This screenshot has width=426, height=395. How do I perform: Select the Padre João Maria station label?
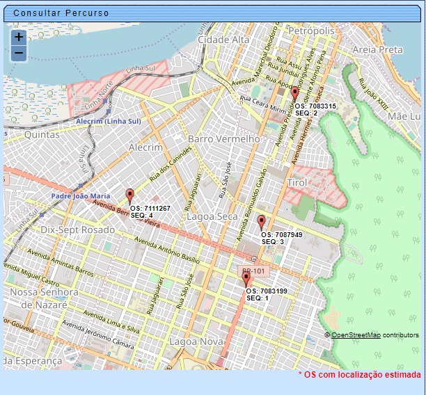tap(81, 196)
